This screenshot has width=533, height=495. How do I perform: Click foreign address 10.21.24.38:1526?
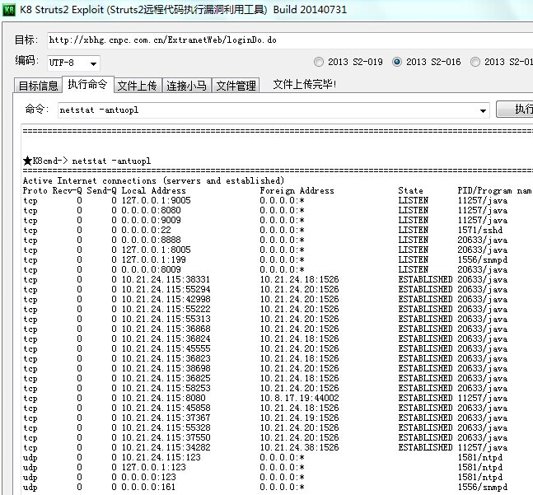click(x=300, y=447)
